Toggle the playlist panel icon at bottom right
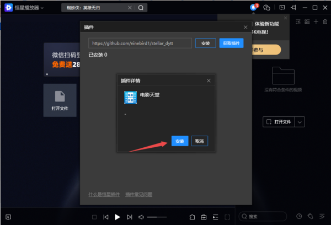331x225 pixels. (x=322, y=216)
